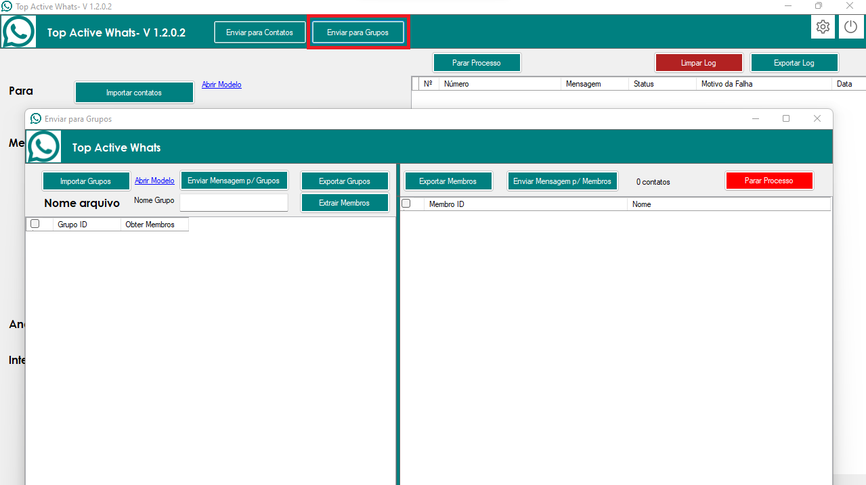Click WhatsApp logo in Enviar para Grupos header
Viewport: 866px width, 485px height.
click(43, 146)
